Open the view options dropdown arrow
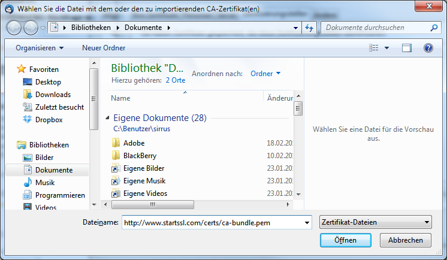The image size is (447, 260). click(x=386, y=48)
